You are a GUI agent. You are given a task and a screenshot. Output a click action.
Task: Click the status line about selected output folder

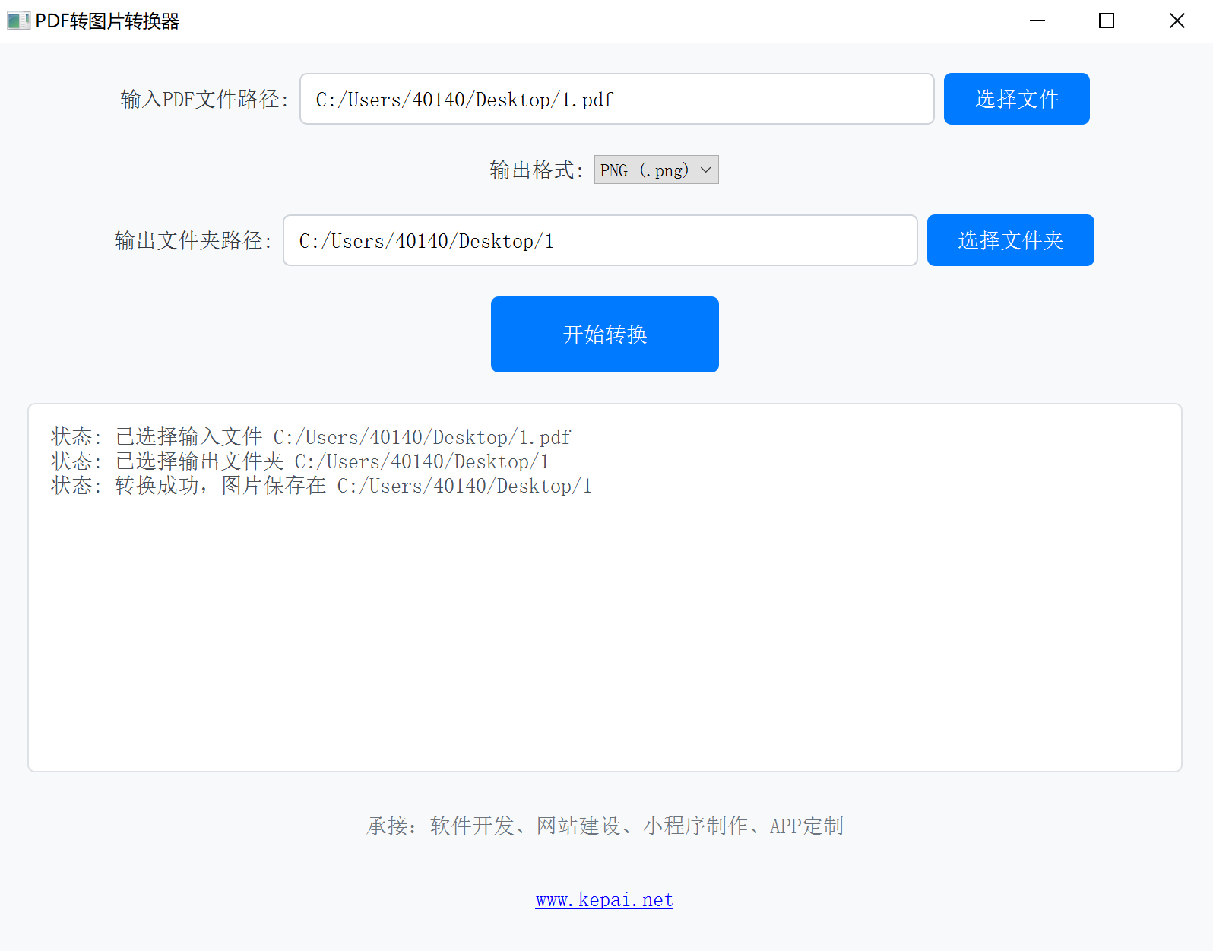(x=299, y=461)
